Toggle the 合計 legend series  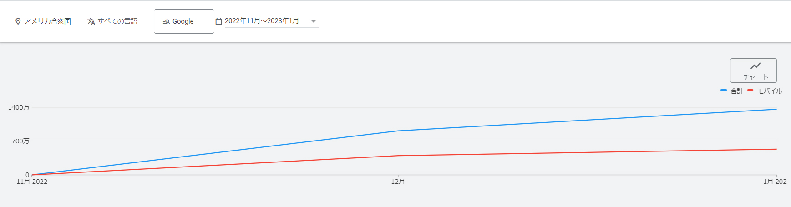click(732, 91)
